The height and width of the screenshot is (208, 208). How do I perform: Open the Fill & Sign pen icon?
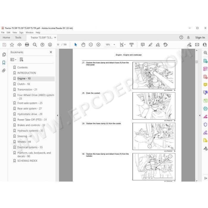158,45
